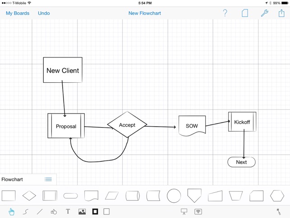Tap the wireless sharing icon
Image resolution: width=290 pixels, height=218 pixels.
pos(198,212)
